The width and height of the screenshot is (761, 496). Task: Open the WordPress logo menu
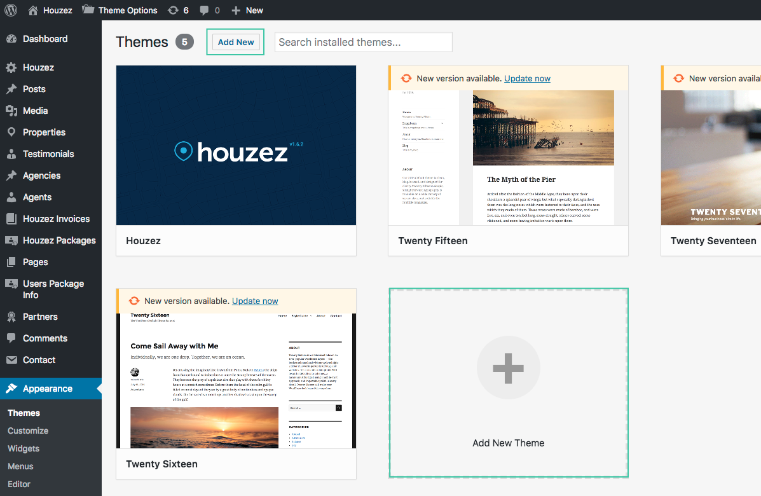[x=11, y=10]
